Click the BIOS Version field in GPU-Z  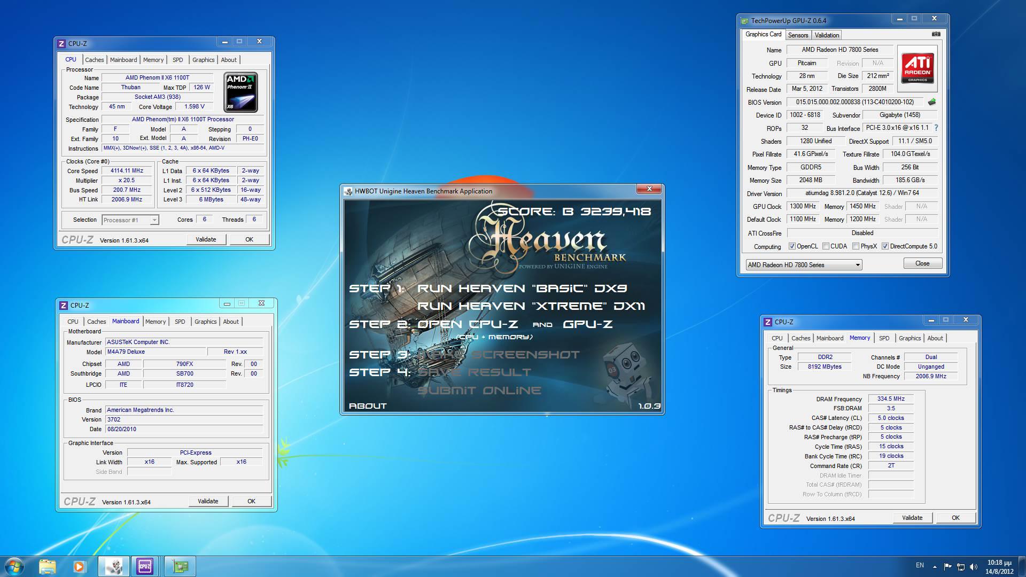pyautogui.click(x=854, y=102)
